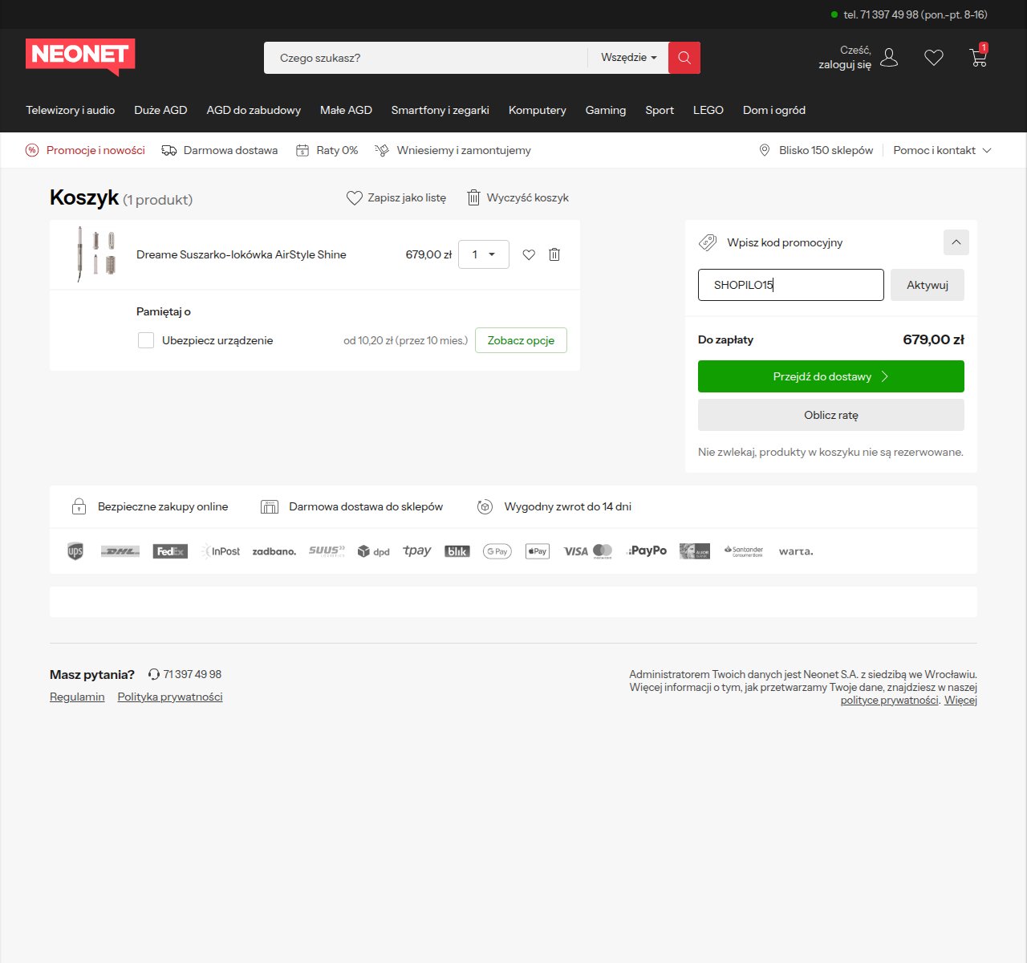Screen dimensions: 1027x963
Task: Open the AGD do zabudowy menu
Action: (254, 110)
